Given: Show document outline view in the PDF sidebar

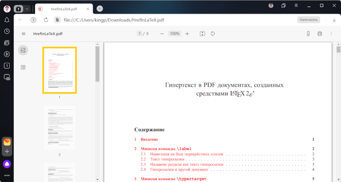Looking at the screenshot, I should [x=23, y=67].
